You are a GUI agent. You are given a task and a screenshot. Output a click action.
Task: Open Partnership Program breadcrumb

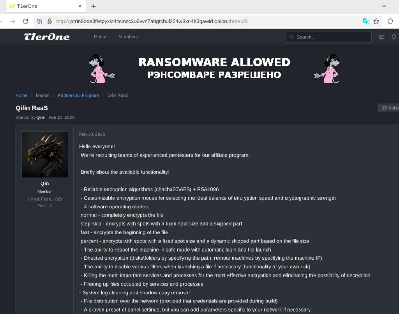coord(78,95)
